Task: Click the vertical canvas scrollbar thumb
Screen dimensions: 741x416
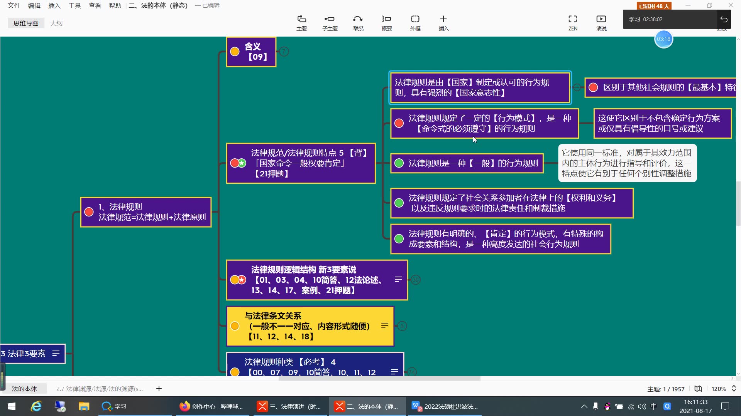Action: 738,203
